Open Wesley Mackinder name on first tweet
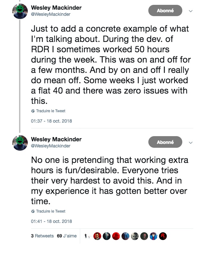 [56, 7]
